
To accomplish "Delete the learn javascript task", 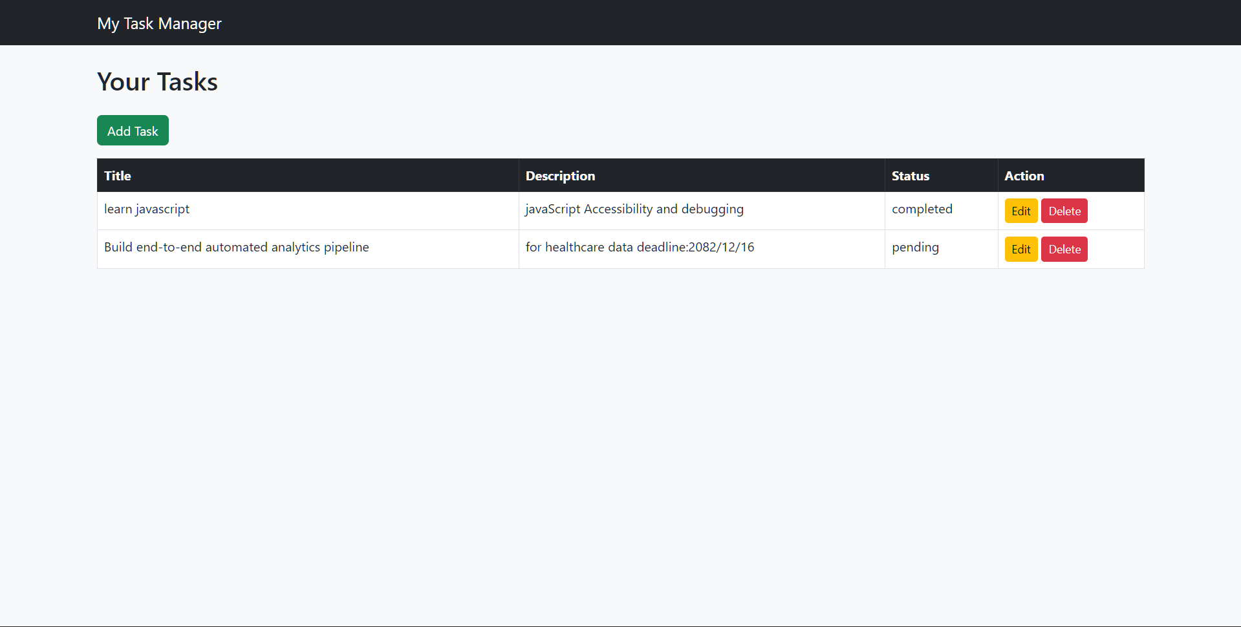I will point(1064,211).
